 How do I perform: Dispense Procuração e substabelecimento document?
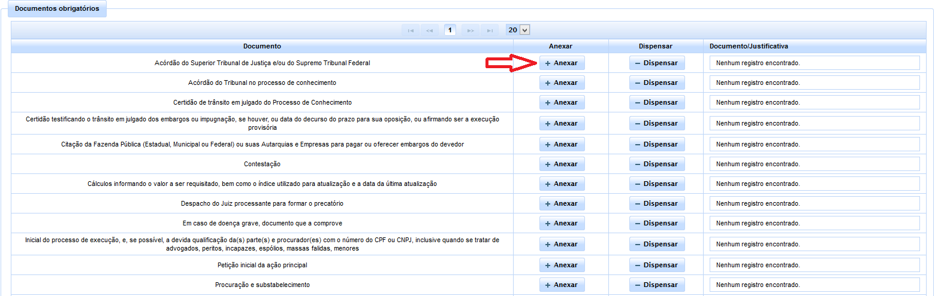(x=656, y=285)
